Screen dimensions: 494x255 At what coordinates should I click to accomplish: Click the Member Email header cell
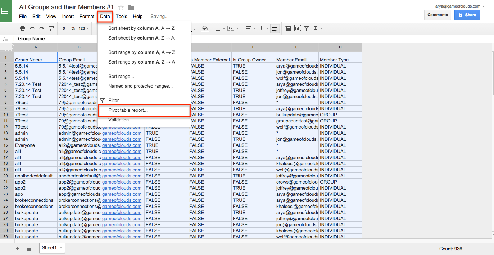(297, 57)
